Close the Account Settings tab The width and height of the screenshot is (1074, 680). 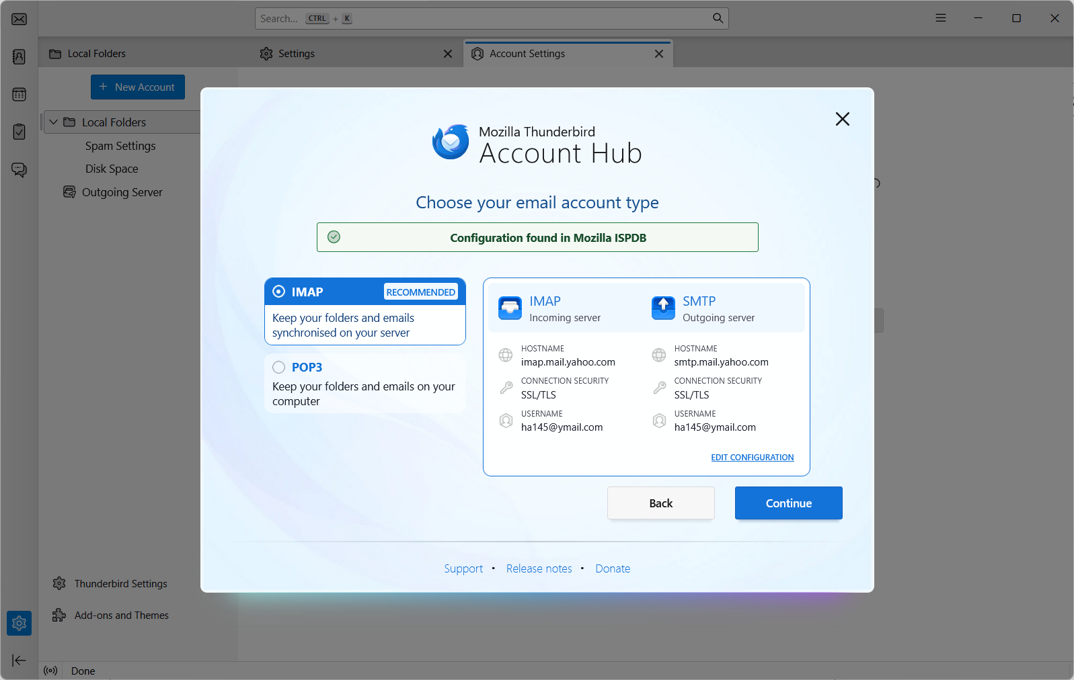coord(659,54)
